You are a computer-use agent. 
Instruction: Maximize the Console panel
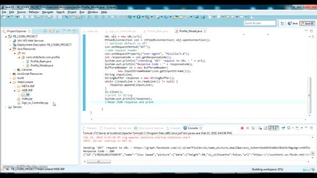[x=312, y=128]
